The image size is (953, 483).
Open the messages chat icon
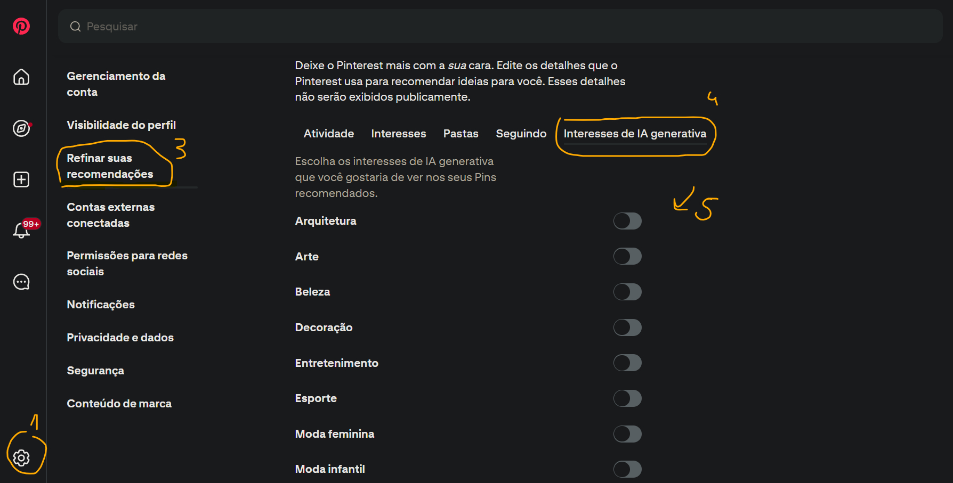click(21, 282)
